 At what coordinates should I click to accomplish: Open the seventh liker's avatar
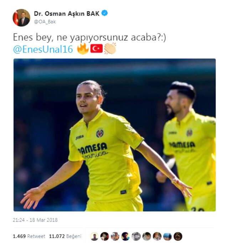[157, 236]
